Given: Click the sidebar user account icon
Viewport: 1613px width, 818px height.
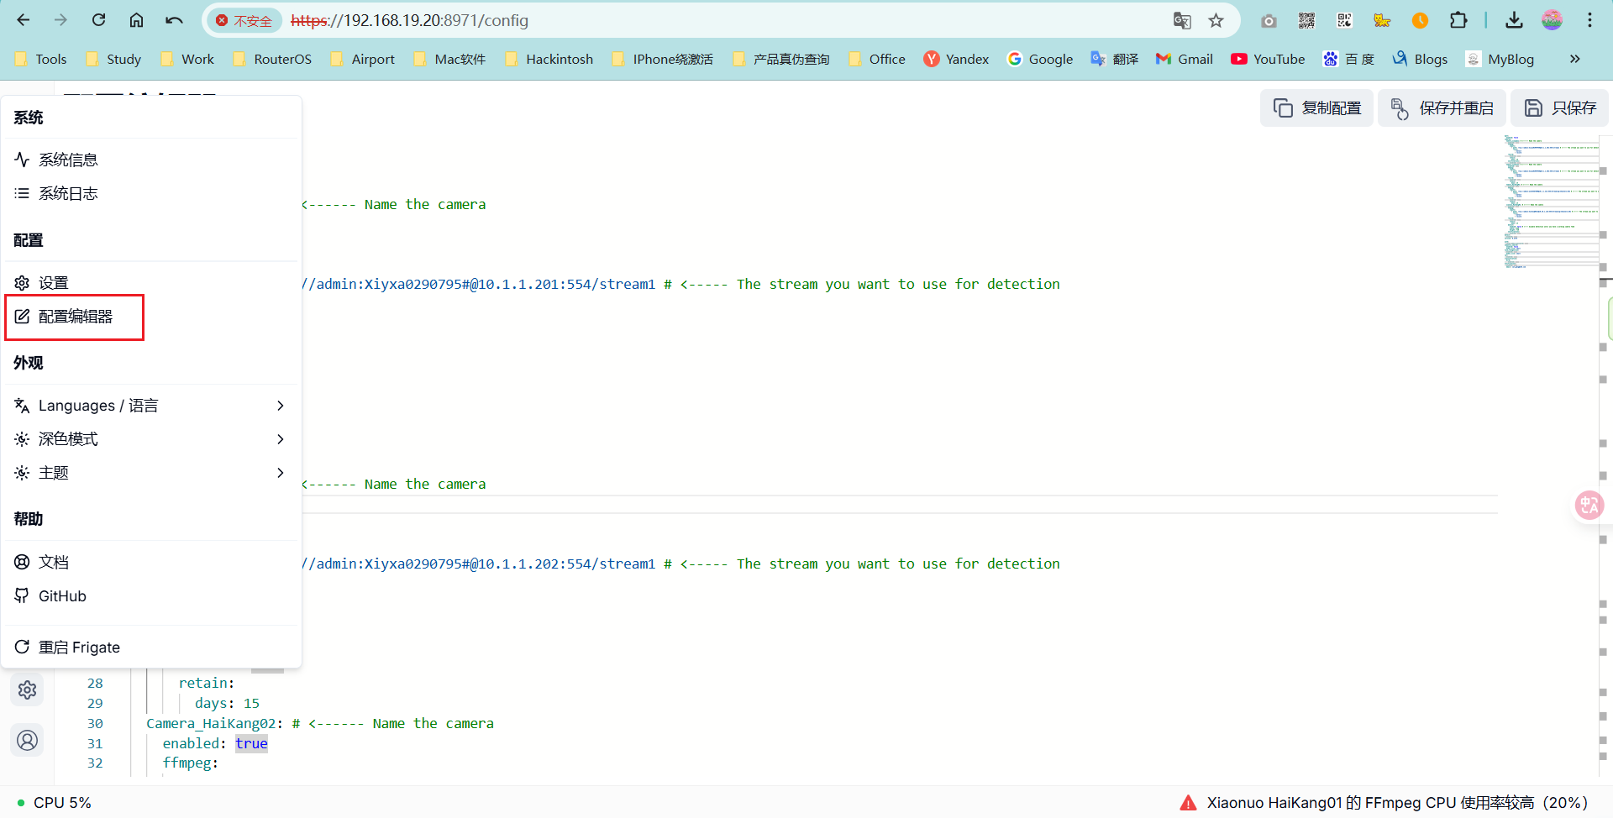Looking at the screenshot, I should (x=28, y=740).
